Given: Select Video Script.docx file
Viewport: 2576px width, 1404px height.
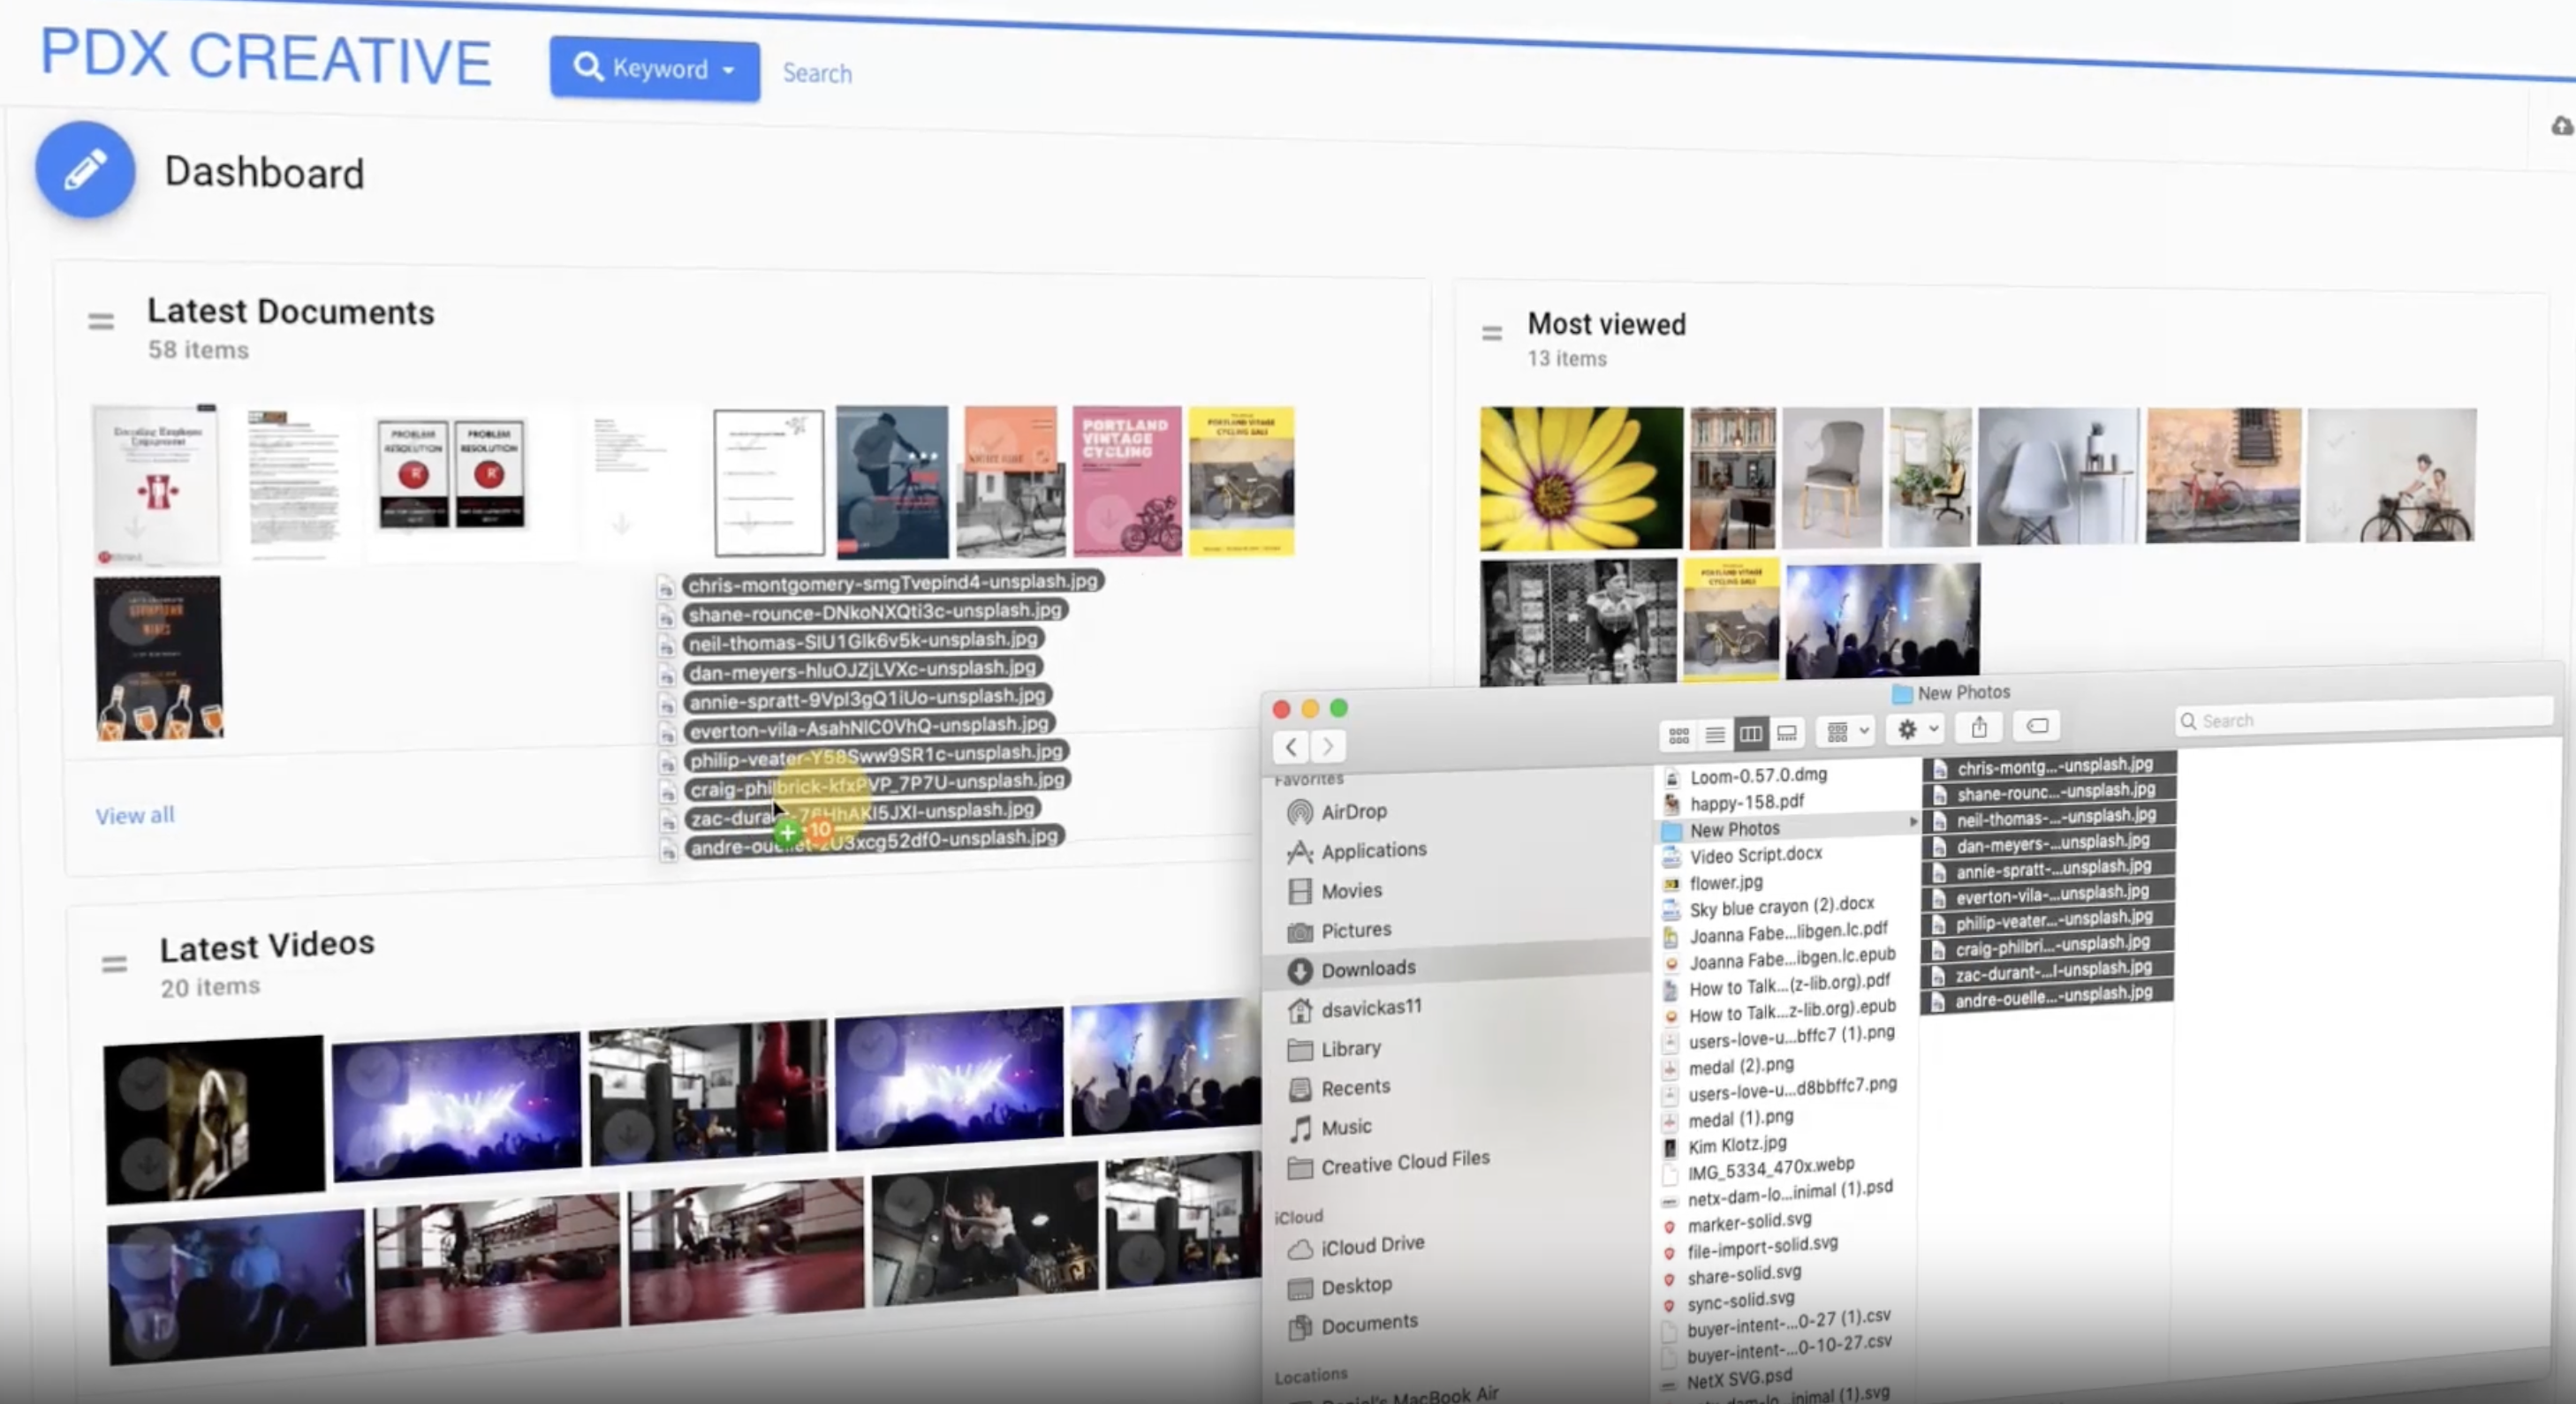Looking at the screenshot, I should coord(1756,856).
